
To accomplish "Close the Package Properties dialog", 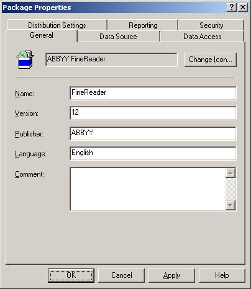I will (x=243, y=7).
